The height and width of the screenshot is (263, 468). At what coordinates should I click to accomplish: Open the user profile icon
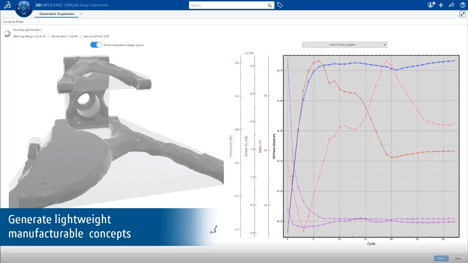431,5
